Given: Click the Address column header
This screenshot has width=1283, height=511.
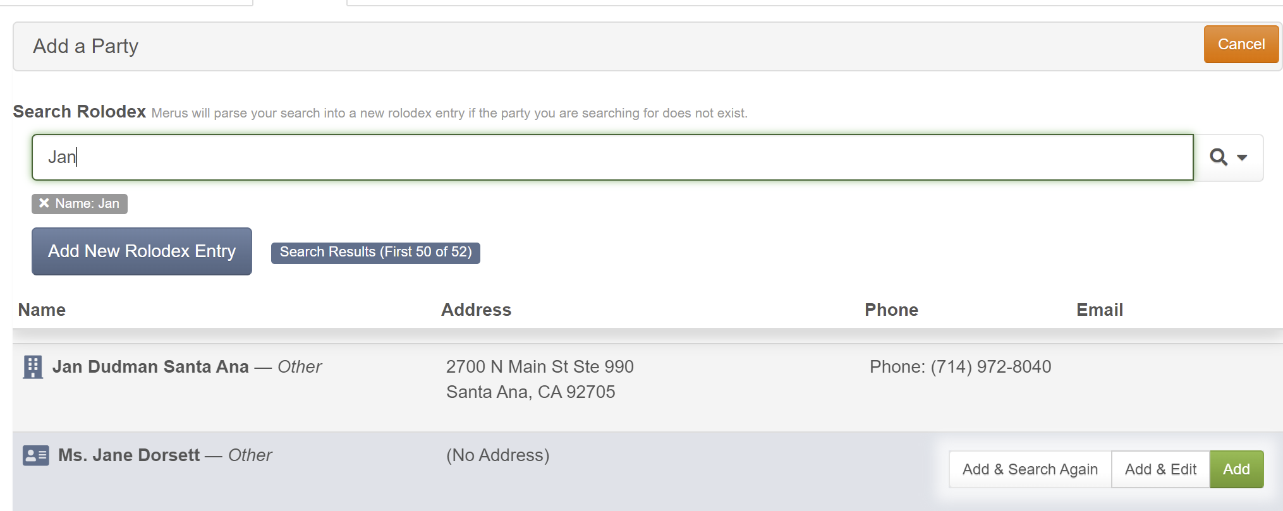Looking at the screenshot, I should point(476,310).
